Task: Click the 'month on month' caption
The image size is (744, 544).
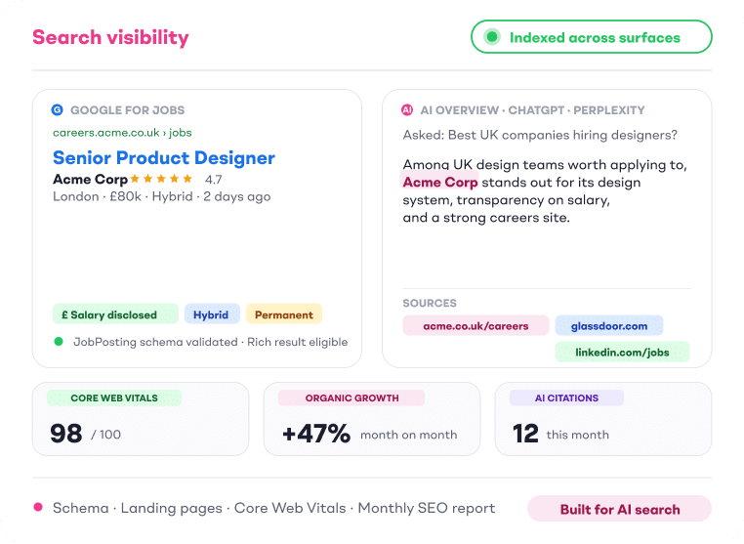Action: click(x=408, y=435)
